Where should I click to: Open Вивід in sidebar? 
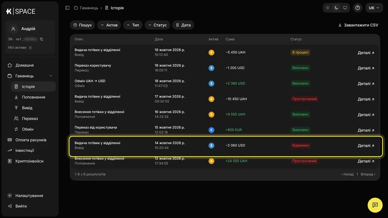click(x=33, y=108)
